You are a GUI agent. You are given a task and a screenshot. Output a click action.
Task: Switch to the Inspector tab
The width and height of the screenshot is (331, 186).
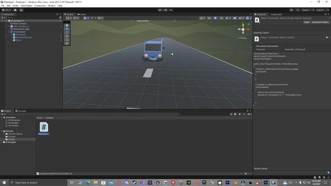point(260,14)
